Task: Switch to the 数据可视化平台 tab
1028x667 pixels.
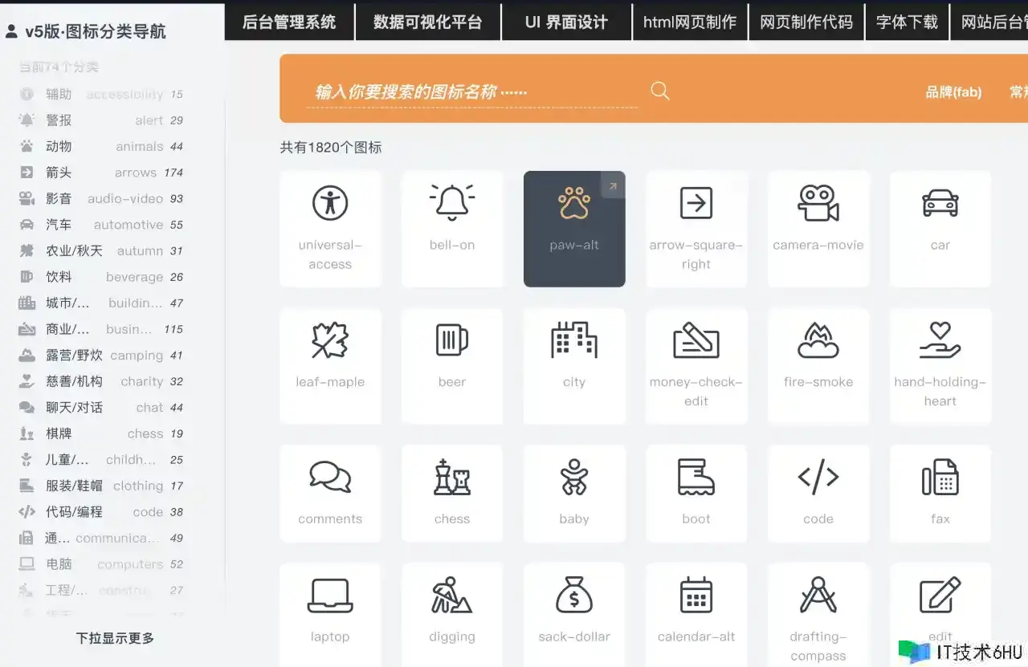Action: pyautogui.click(x=428, y=22)
